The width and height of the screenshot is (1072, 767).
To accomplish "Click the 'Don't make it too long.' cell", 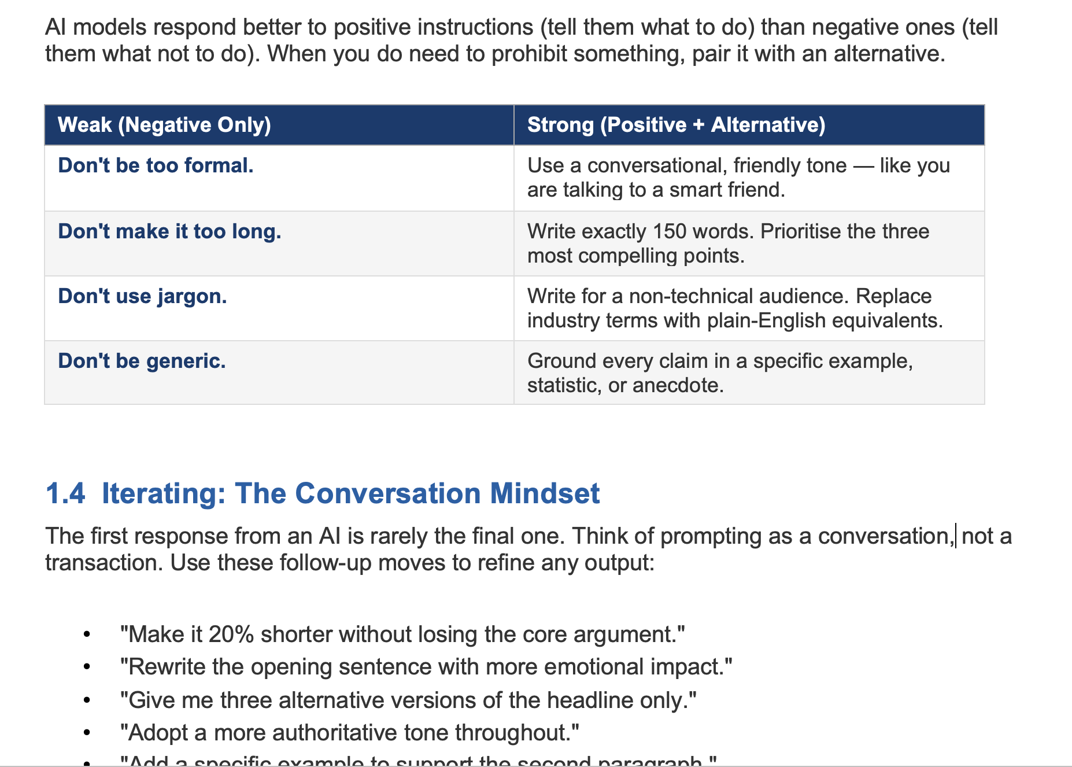I will (279, 244).
